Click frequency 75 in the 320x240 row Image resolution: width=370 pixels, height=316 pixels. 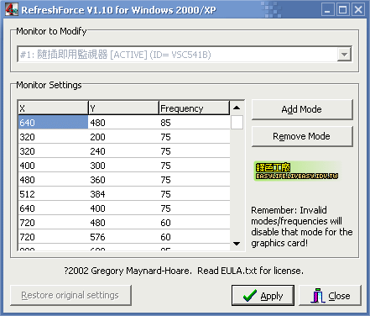[195, 151]
